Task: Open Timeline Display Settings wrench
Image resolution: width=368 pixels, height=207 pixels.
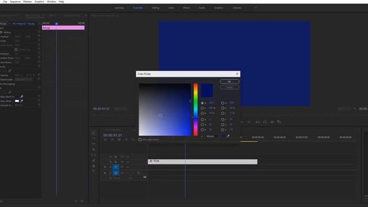Action: (133, 140)
